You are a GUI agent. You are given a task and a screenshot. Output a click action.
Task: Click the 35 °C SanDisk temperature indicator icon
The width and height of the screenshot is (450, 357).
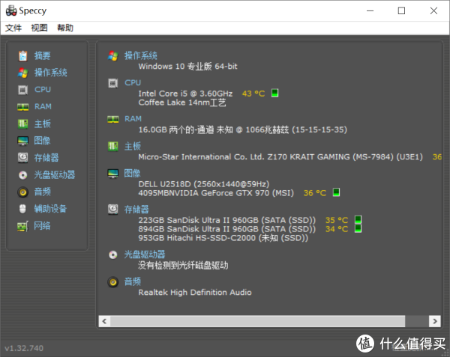pos(358,219)
